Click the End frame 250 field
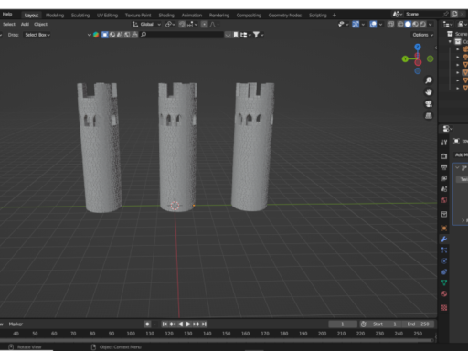 pos(419,324)
